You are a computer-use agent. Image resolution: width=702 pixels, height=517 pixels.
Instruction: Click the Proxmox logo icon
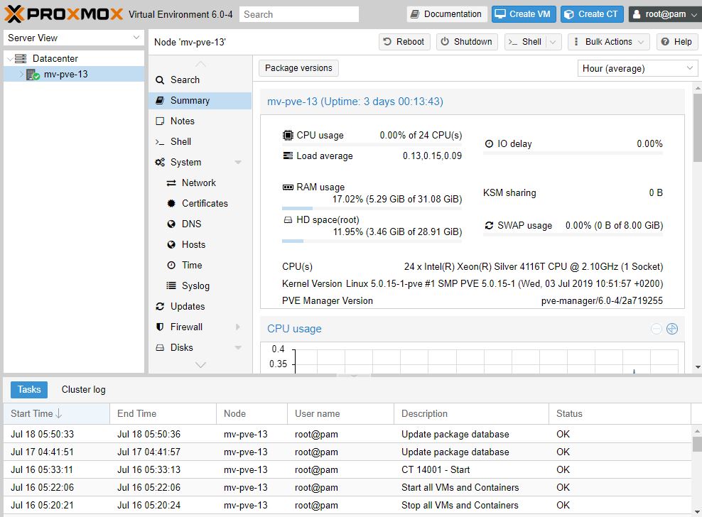(14, 14)
